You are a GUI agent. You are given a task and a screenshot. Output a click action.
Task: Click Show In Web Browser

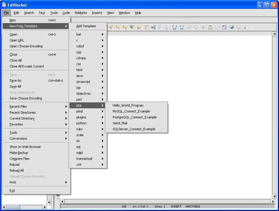pos(36,147)
